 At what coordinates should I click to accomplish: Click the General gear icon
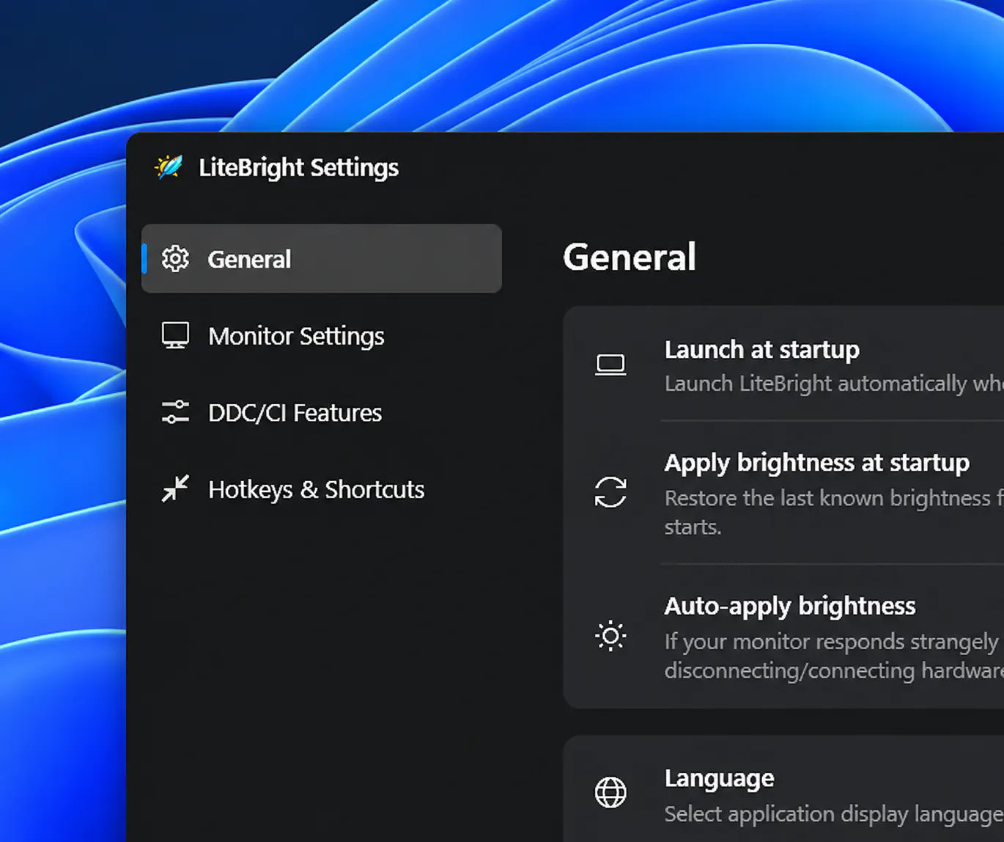175,259
